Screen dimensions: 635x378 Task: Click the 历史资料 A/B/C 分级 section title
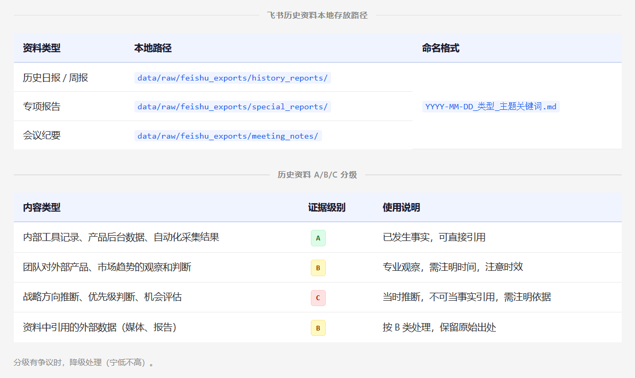pyautogui.click(x=317, y=175)
